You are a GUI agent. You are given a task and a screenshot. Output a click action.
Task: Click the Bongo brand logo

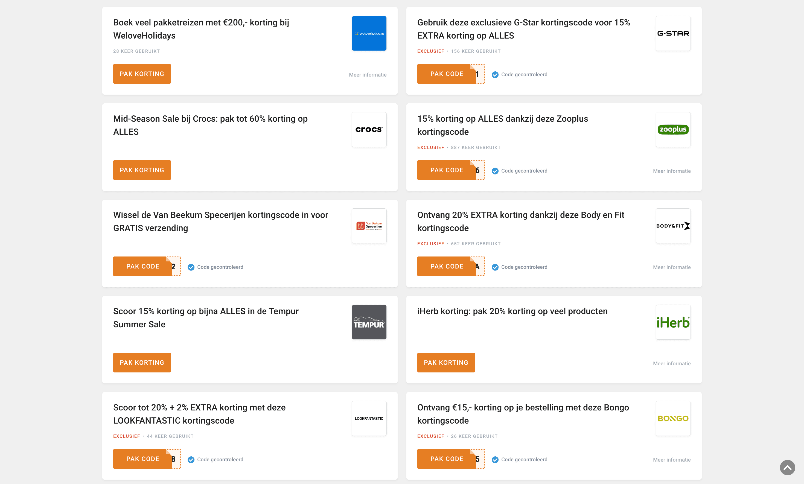click(x=673, y=418)
